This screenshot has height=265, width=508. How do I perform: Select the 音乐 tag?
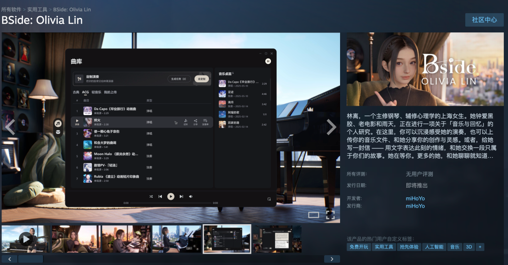click(x=454, y=247)
